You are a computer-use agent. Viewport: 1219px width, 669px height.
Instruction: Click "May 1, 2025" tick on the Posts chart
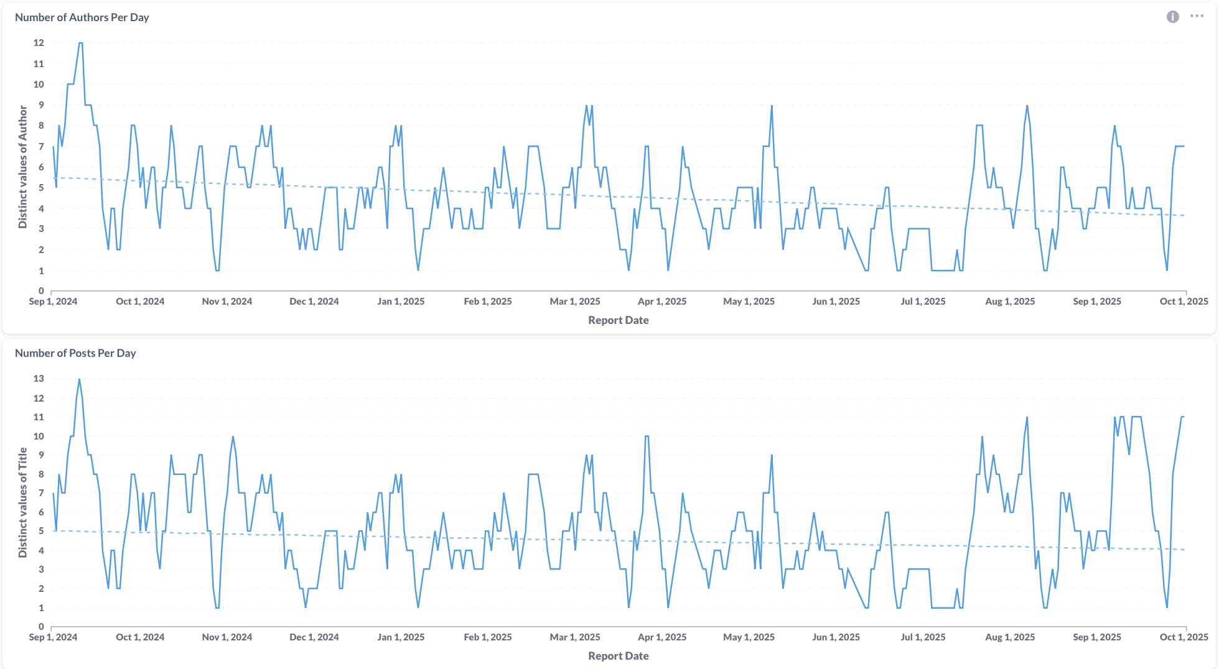coord(749,637)
